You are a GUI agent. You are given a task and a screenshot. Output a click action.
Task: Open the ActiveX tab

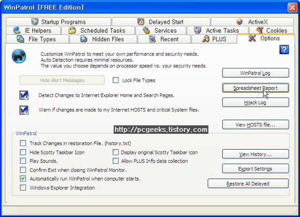(x=252, y=22)
